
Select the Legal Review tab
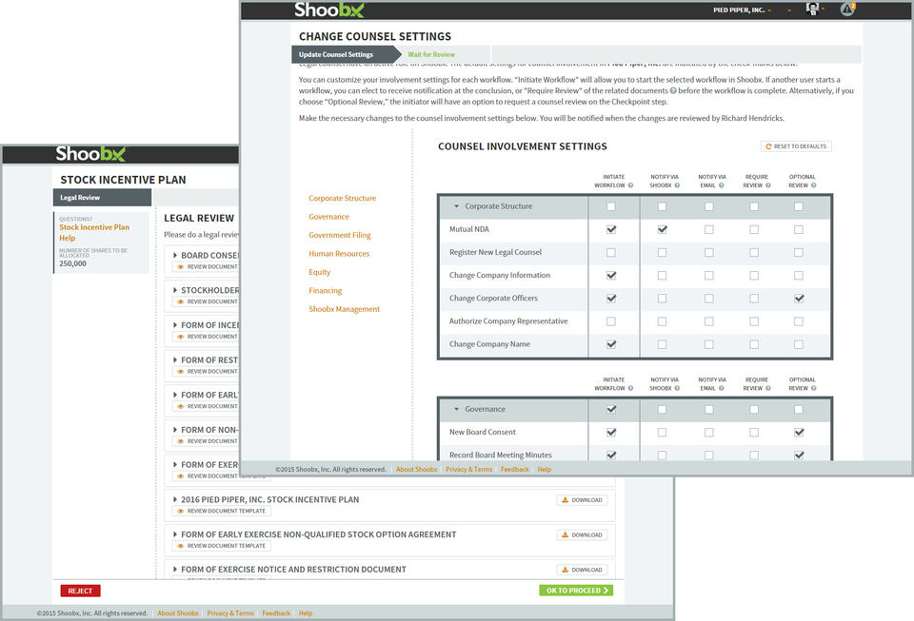point(102,198)
